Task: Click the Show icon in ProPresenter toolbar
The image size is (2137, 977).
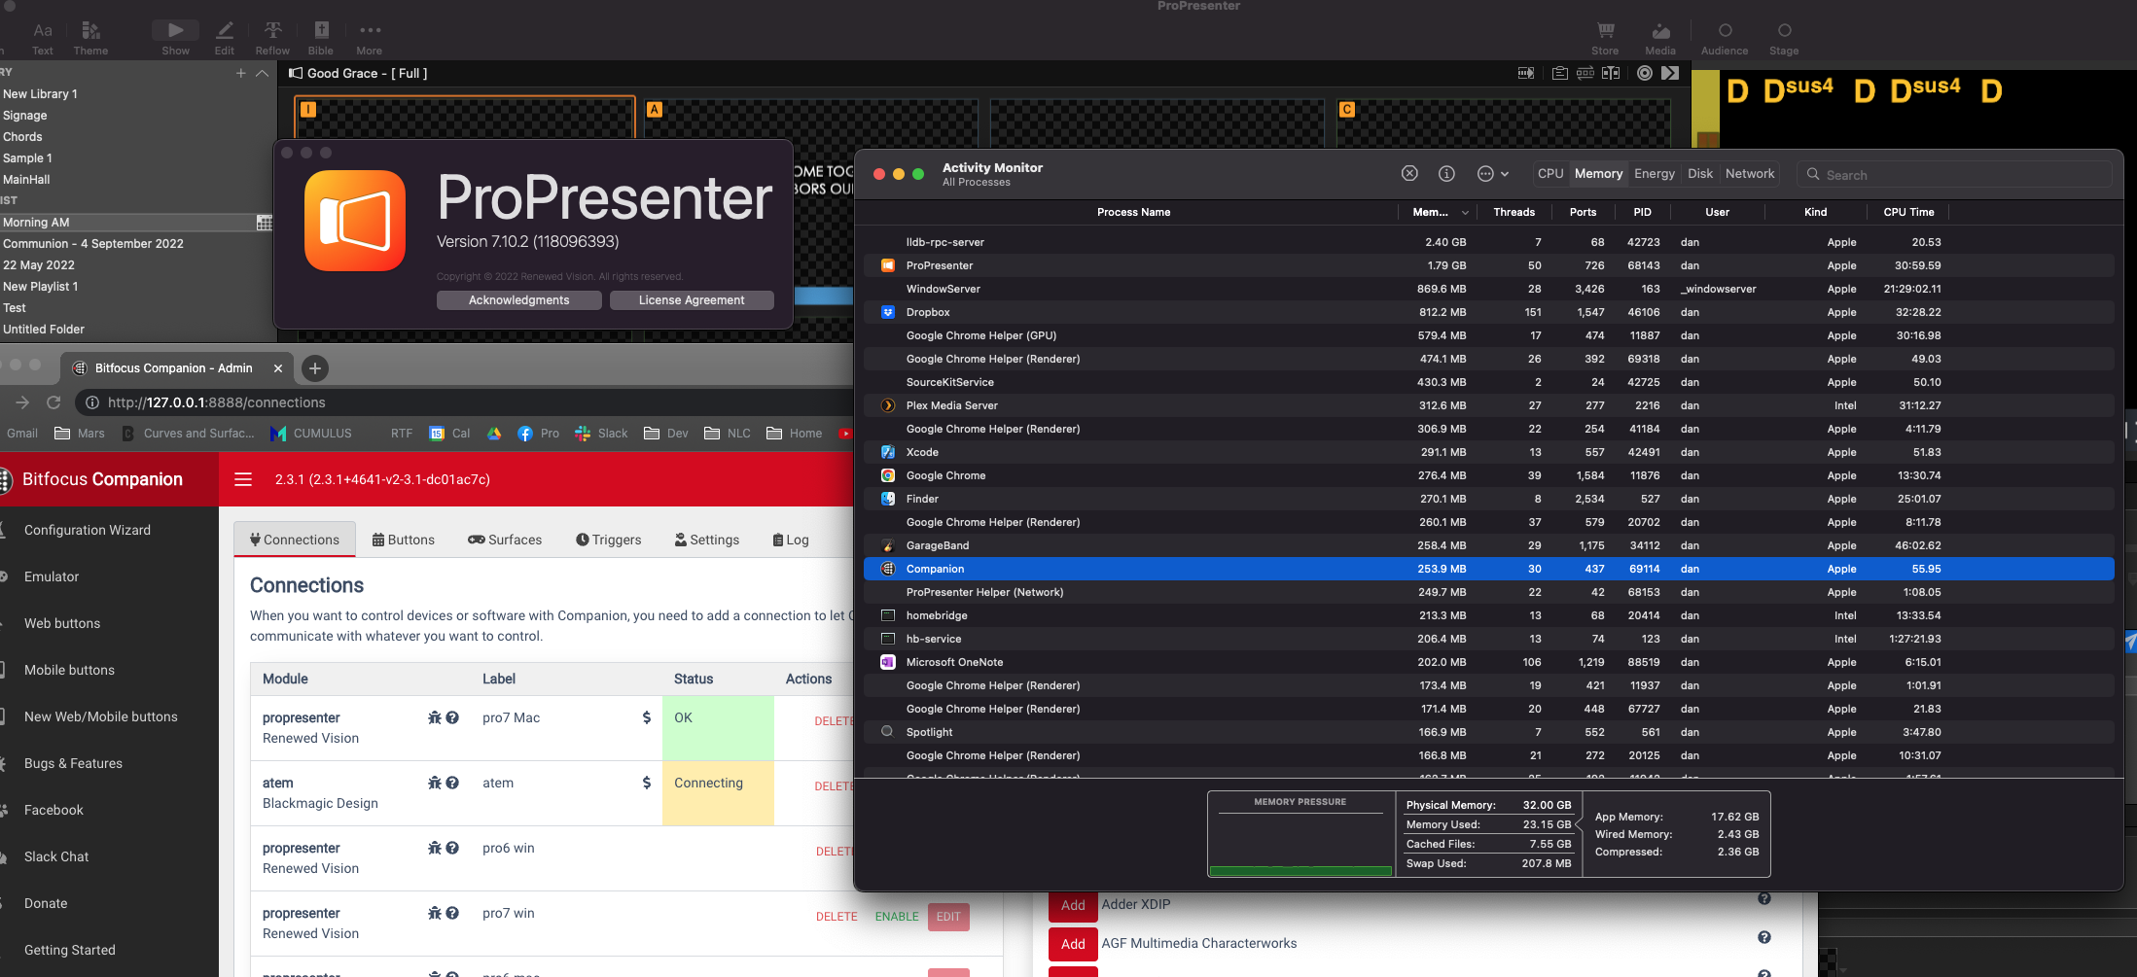Action: 175,29
